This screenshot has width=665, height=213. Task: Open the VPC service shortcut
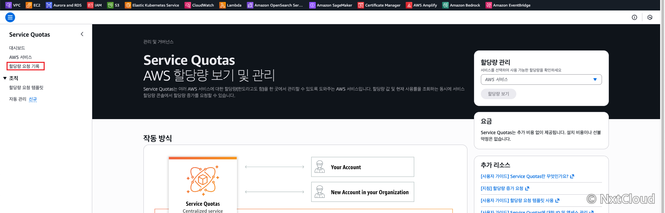(x=13, y=5)
